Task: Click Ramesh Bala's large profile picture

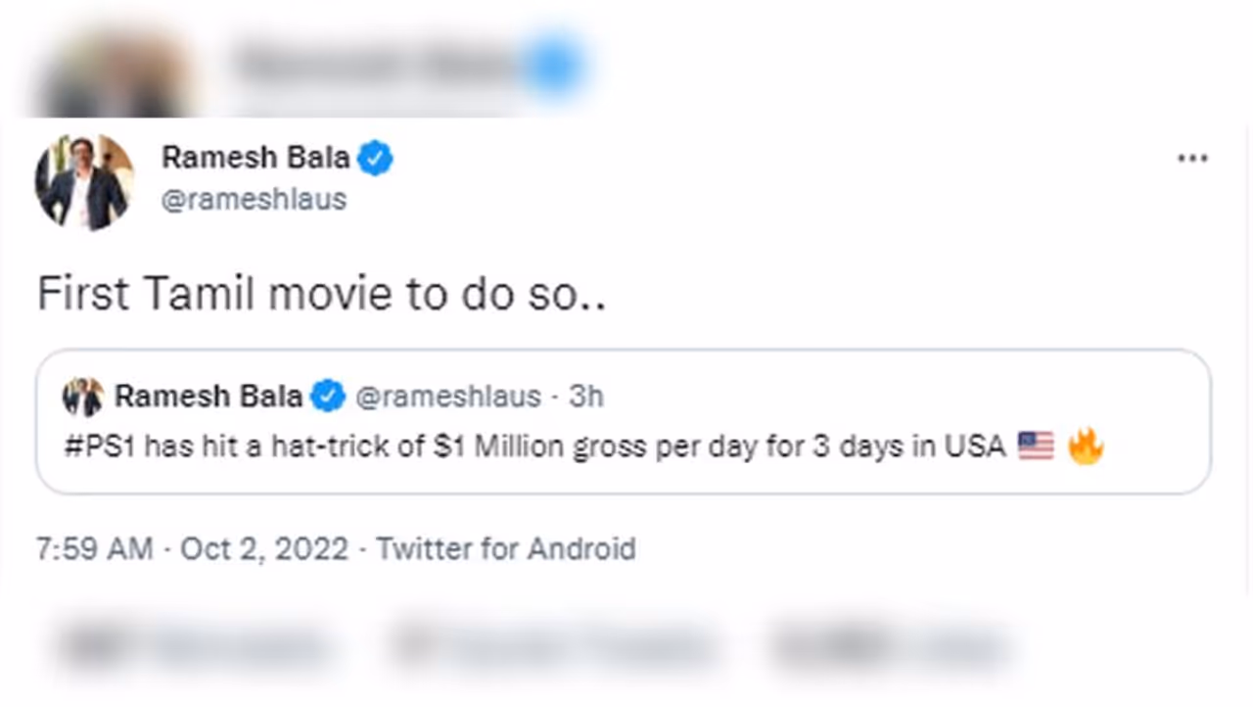Action: click(x=84, y=182)
